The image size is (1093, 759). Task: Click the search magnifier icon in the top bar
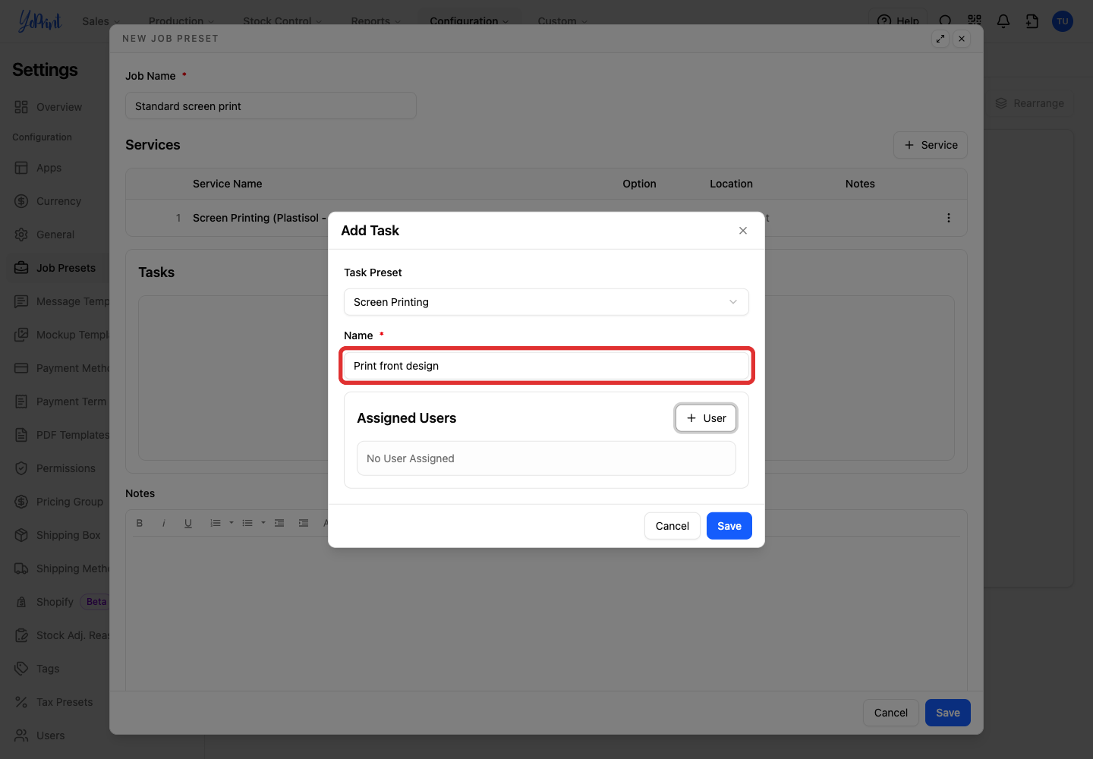[945, 21]
